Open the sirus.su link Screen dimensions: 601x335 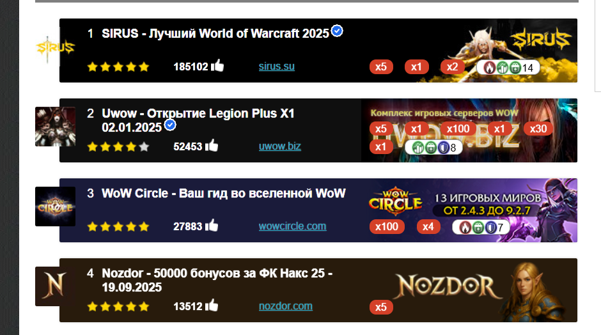(x=276, y=66)
